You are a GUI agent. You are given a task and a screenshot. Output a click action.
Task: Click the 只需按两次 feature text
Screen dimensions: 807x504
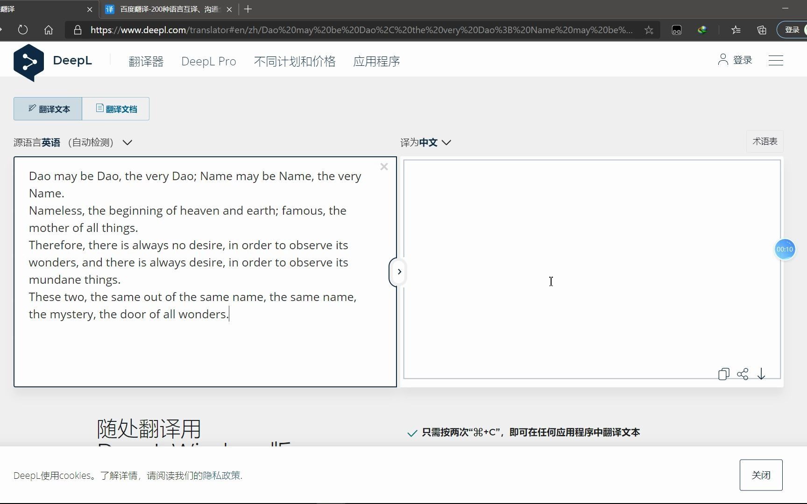(x=531, y=433)
